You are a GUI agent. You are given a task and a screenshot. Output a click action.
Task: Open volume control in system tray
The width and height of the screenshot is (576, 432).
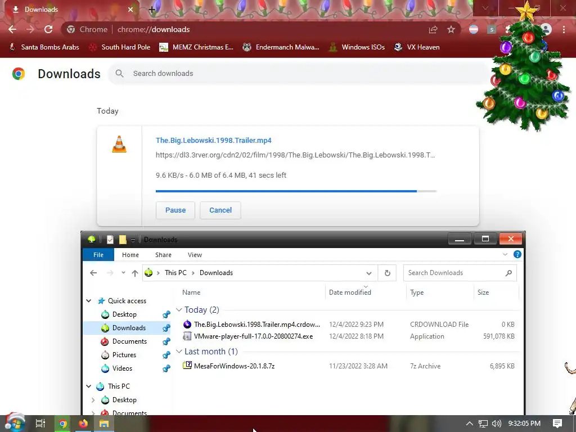point(496,424)
